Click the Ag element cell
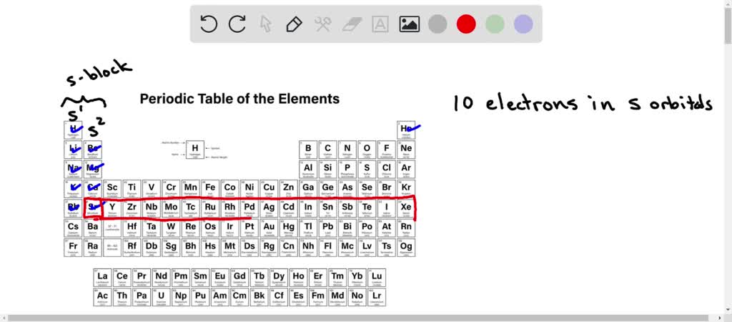 click(269, 208)
